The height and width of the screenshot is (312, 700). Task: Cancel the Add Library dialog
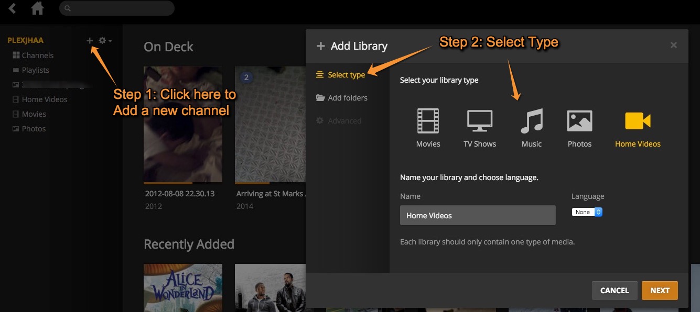pos(614,290)
